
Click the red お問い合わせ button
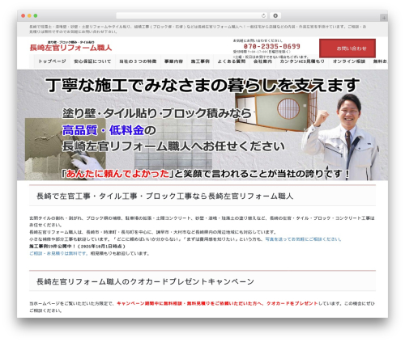pos(347,49)
